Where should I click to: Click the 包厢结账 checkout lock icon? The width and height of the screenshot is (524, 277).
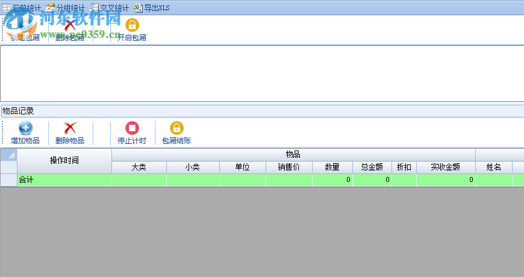tap(176, 128)
